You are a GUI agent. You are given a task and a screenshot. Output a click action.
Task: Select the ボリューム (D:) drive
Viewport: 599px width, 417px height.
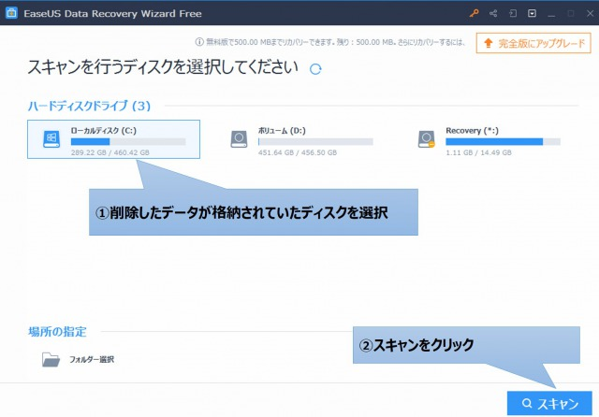point(301,139)
